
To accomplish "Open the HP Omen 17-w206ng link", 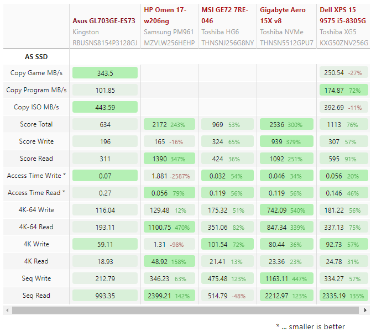I will pos(165,15).
